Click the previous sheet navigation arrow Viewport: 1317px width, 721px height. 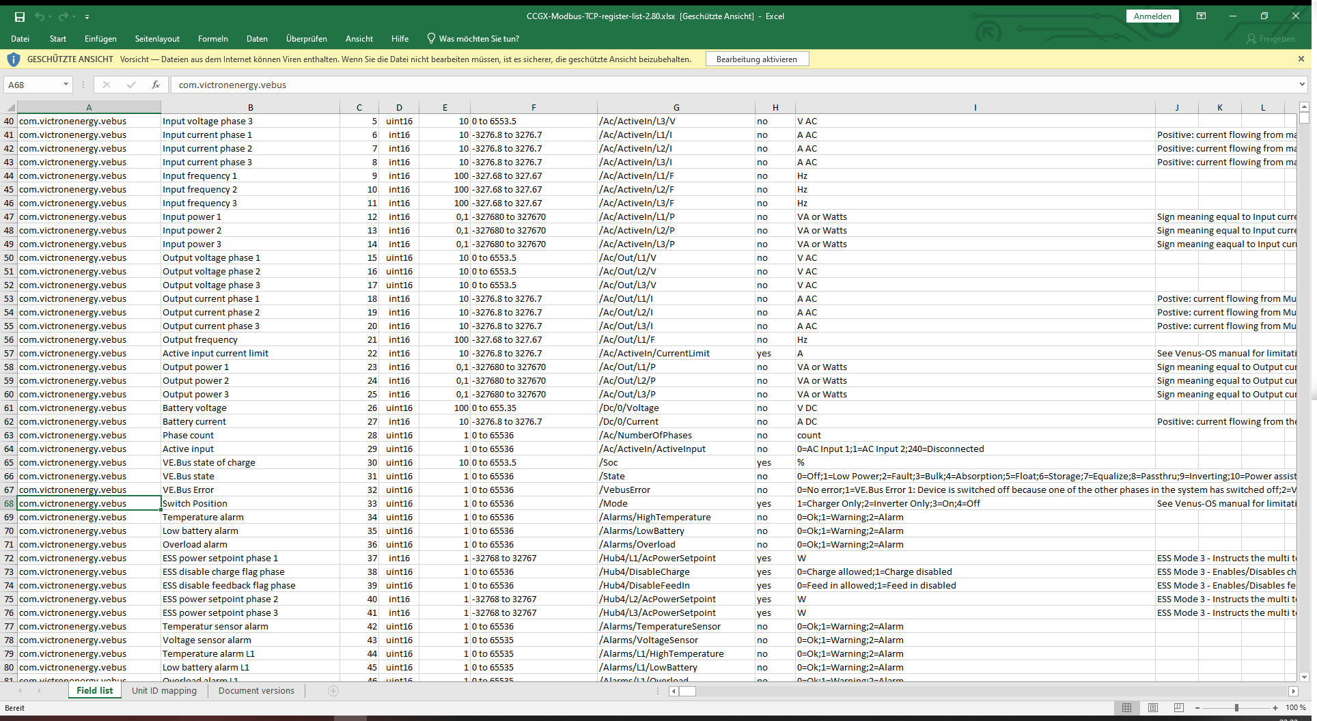[x=20, y=691]
